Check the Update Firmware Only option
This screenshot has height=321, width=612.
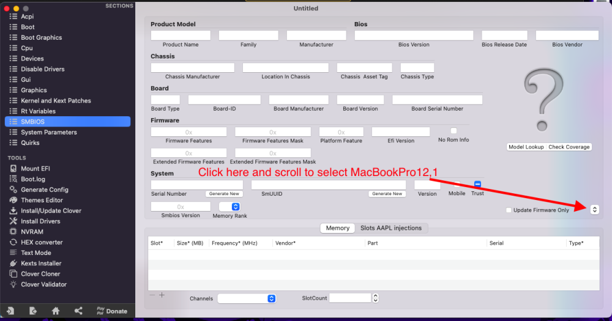click(x=509, y=210)
